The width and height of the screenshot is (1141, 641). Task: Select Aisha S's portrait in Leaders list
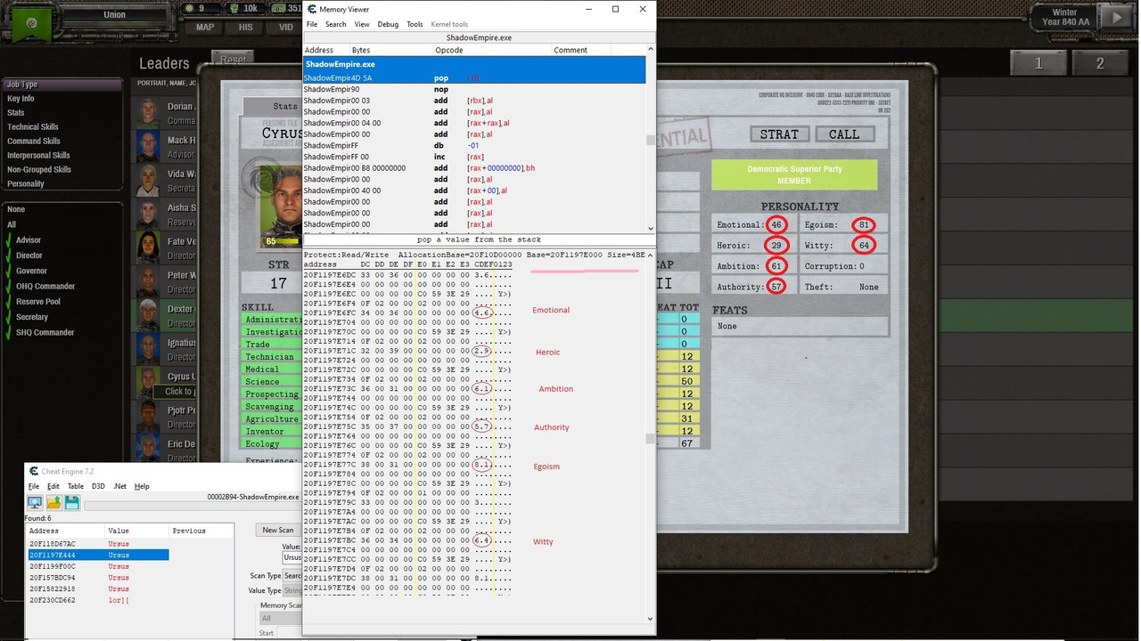pyautogui.click(x=149, y=214)
